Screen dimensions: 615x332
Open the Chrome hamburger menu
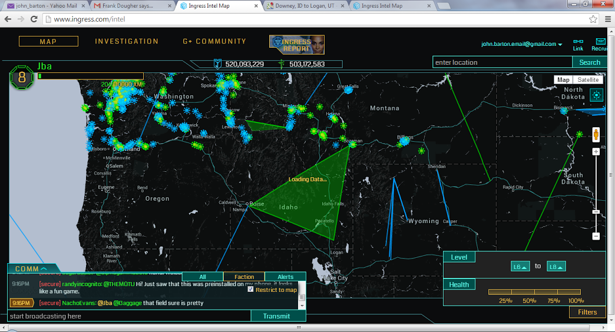[607, 19]
